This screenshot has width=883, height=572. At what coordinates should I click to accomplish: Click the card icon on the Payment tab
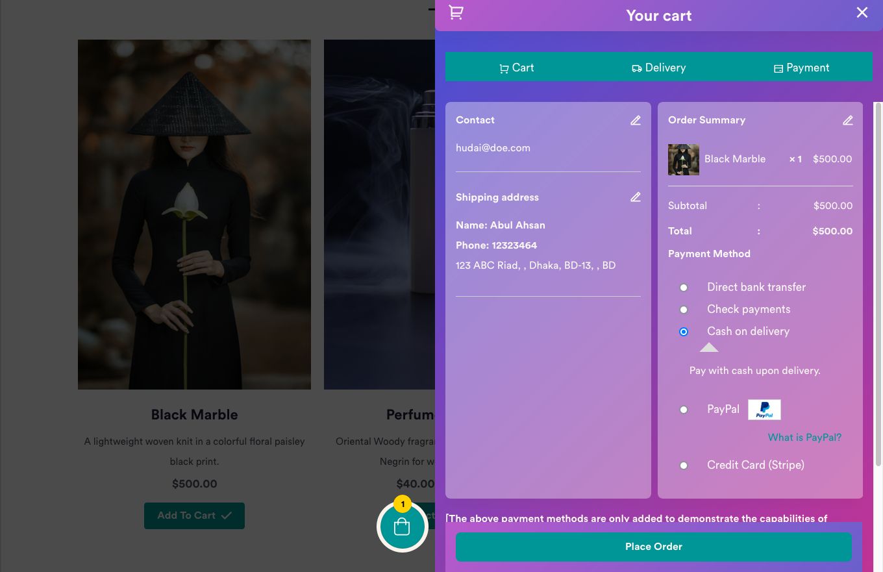coord(778,68)
